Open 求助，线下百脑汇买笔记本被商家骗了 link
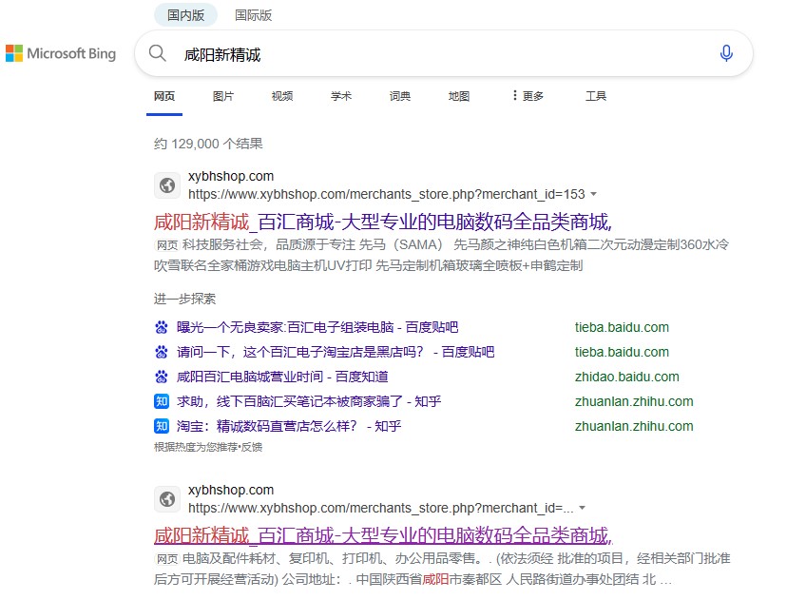This screenshot has height=600, width=787. click(x=309, y=401)
